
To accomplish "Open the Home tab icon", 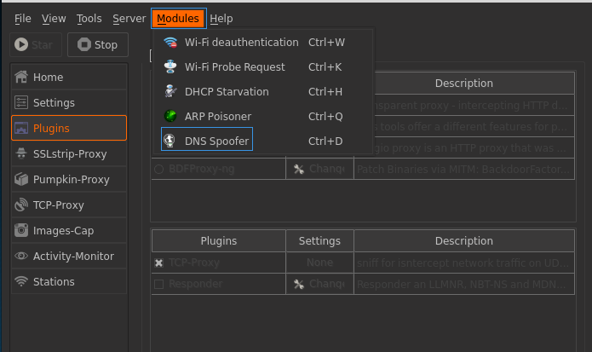I will coord(21,78).
